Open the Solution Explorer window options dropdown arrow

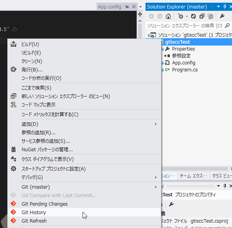point(218,7)
